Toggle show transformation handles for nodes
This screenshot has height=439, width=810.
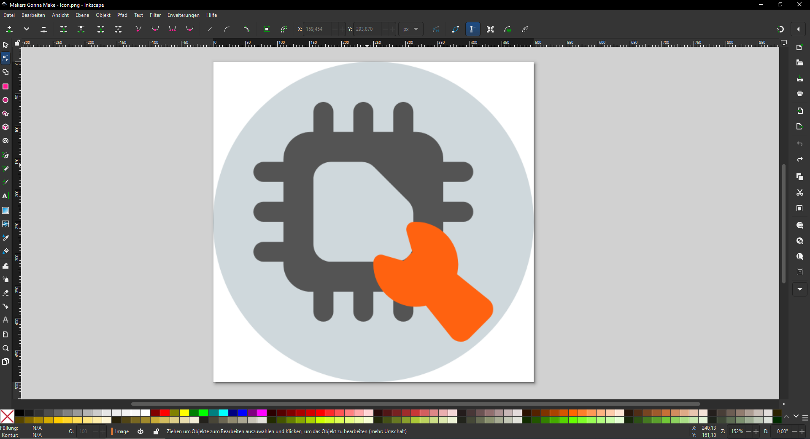(x=490, y=29)
